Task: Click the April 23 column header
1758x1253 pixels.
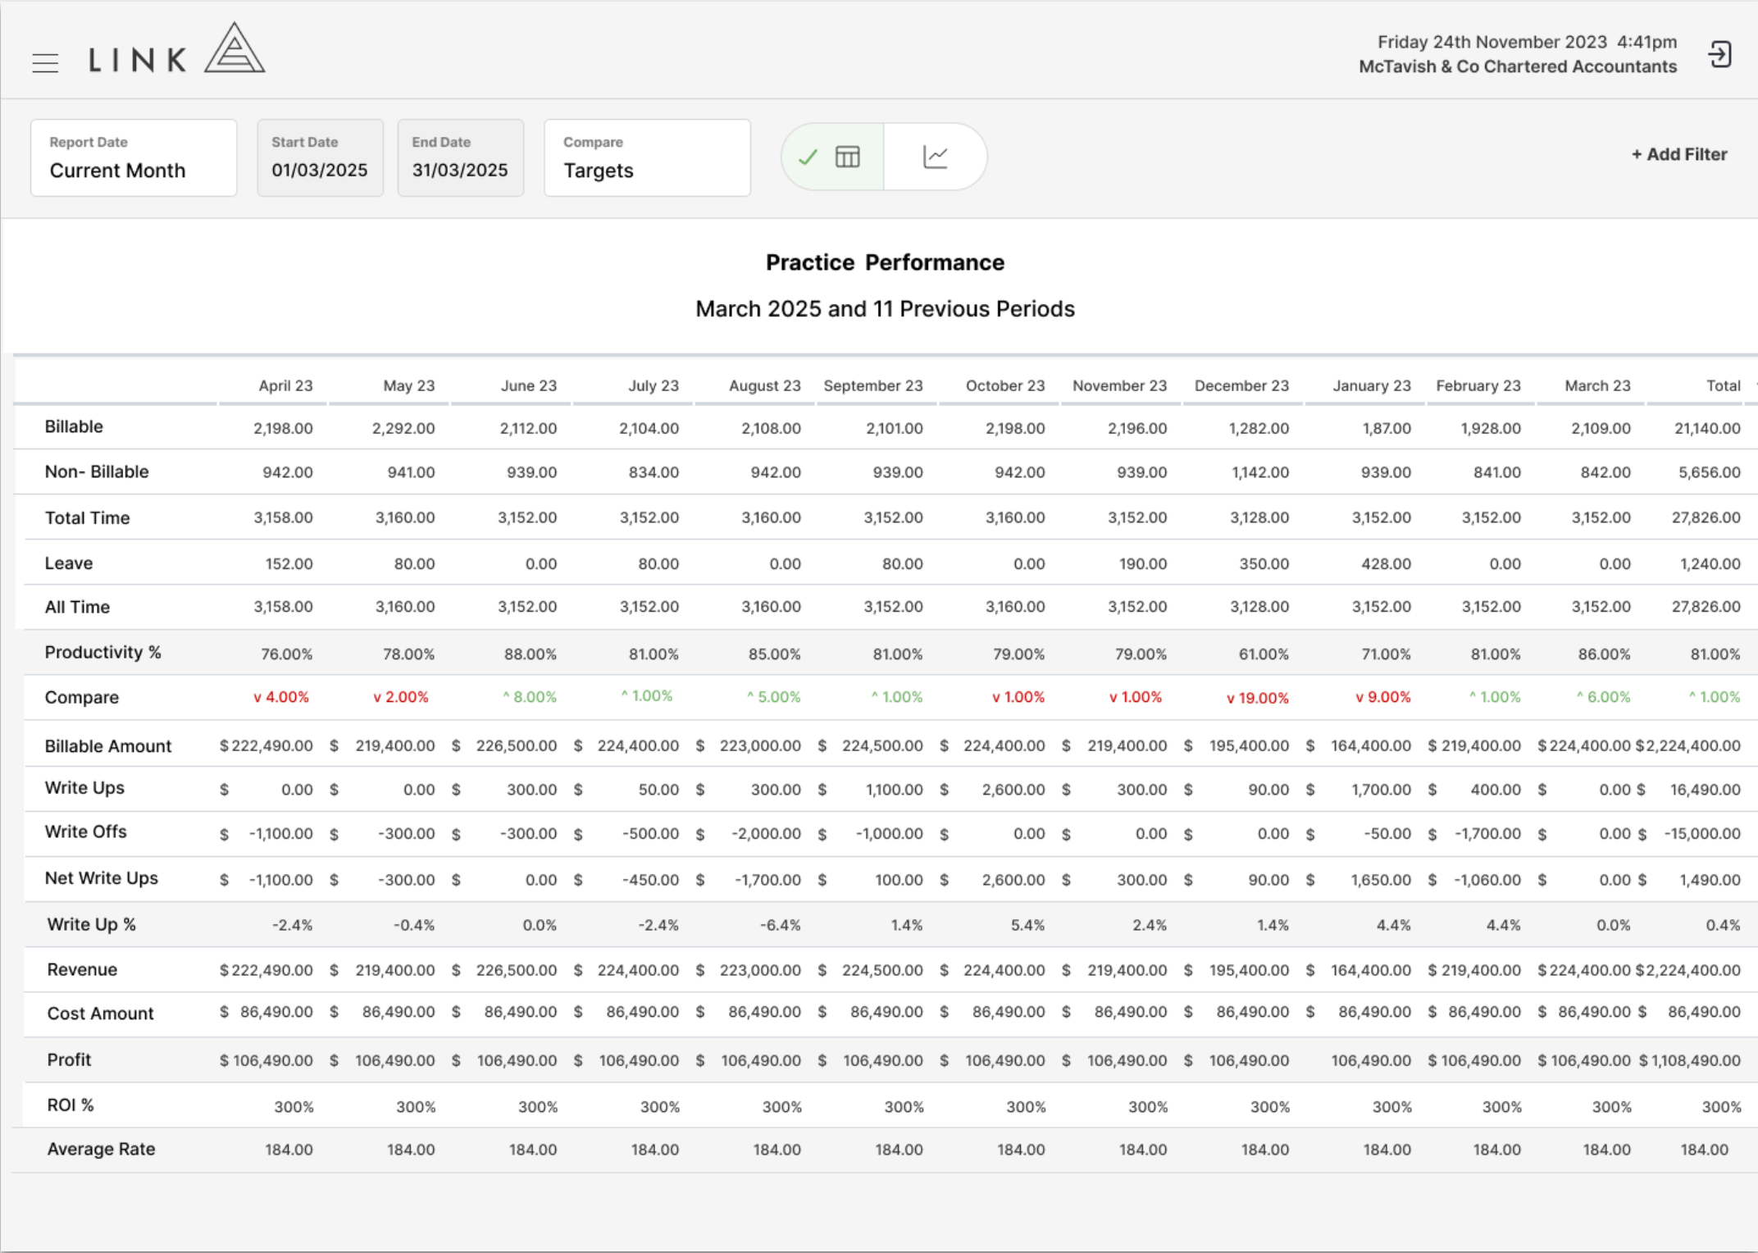Action: 285,385
